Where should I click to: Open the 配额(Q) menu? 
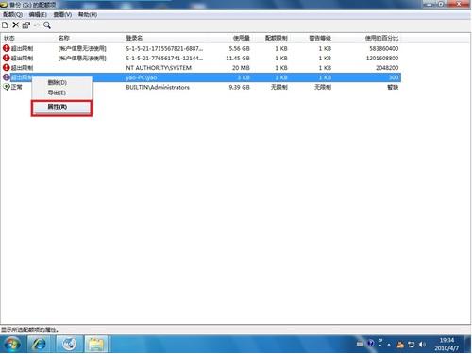13,14
